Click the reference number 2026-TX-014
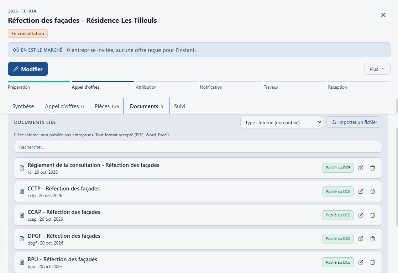 coord(22,11)
